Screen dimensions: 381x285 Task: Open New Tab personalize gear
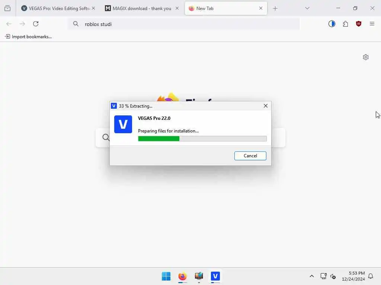click(365, 57)
